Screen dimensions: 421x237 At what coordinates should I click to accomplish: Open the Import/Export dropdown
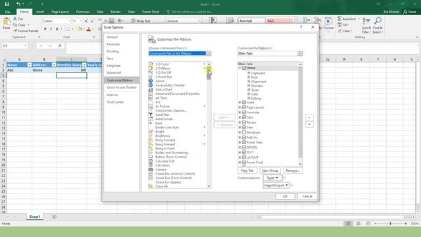(x=276, y=186)
